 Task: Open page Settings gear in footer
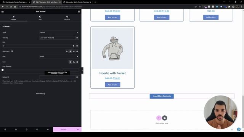(x=5, y=129)
